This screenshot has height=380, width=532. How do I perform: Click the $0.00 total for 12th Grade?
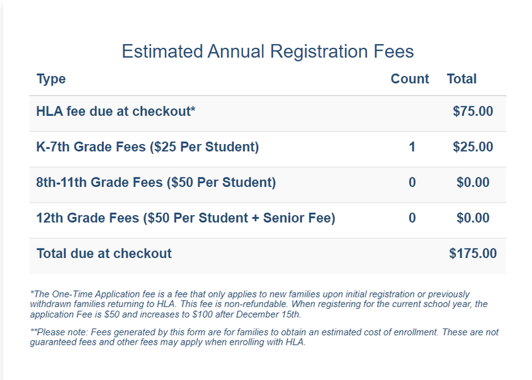(x=473, y=218)
